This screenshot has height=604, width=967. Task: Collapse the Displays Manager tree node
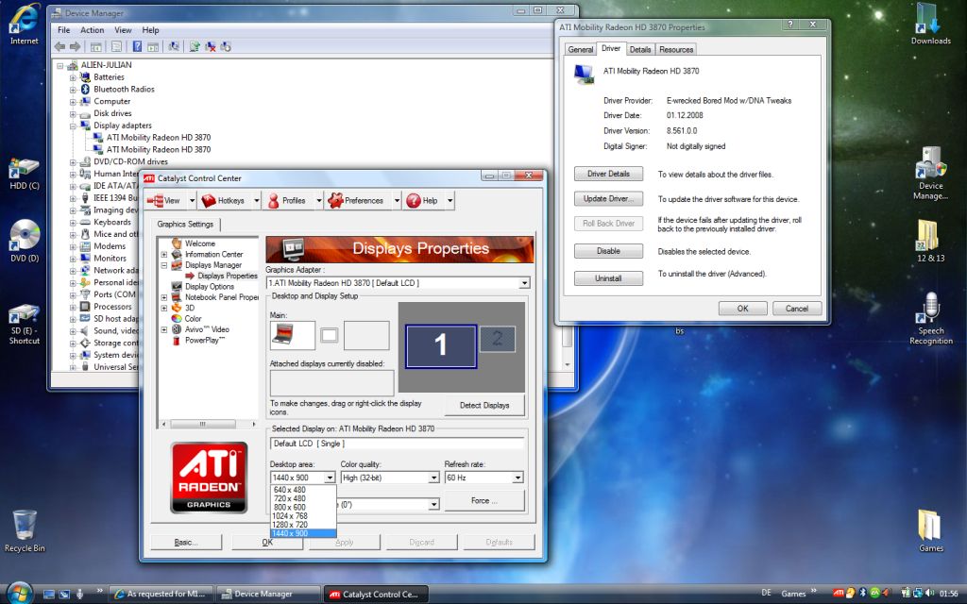164,265
